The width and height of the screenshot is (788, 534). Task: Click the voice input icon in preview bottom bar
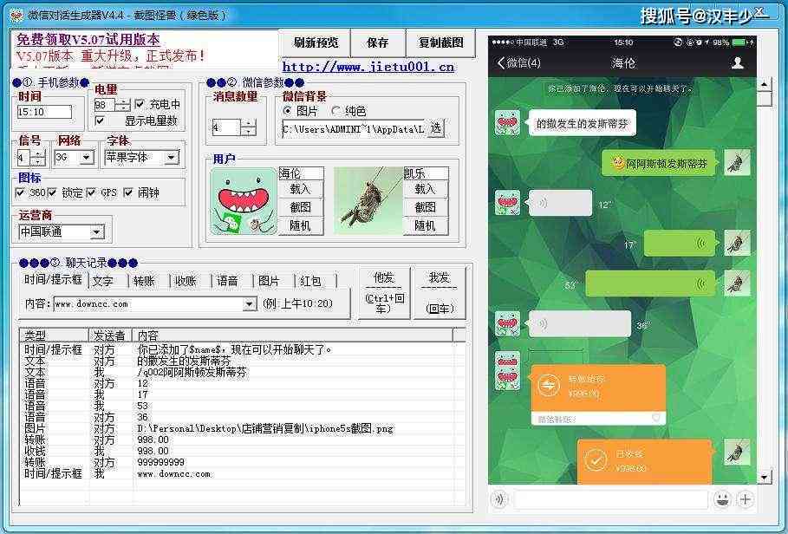click(x=499, y=499)
